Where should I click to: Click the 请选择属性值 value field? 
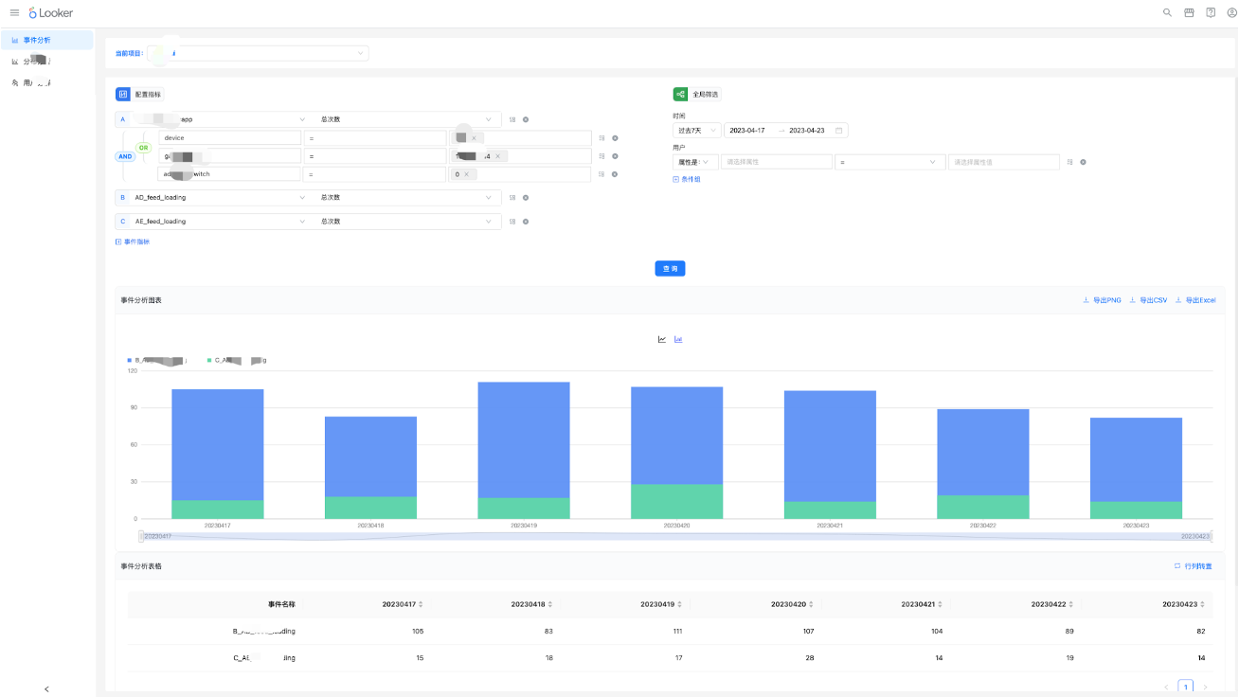pos(1004,162)
